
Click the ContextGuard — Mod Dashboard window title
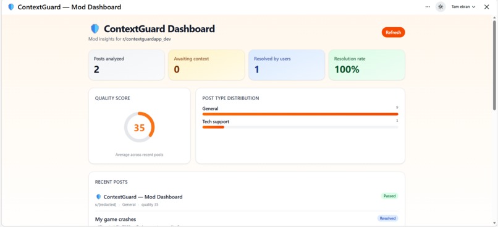(69, 7)
